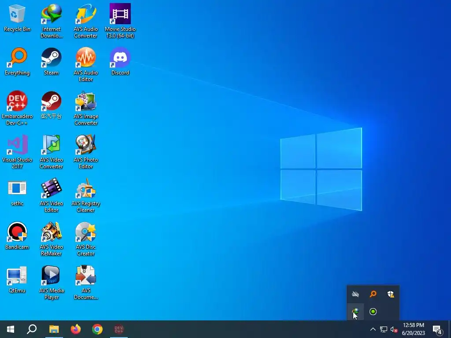Select the Discord desktop shortcut
The width and height of the screenshot is (451, 338).
[120, 62]
